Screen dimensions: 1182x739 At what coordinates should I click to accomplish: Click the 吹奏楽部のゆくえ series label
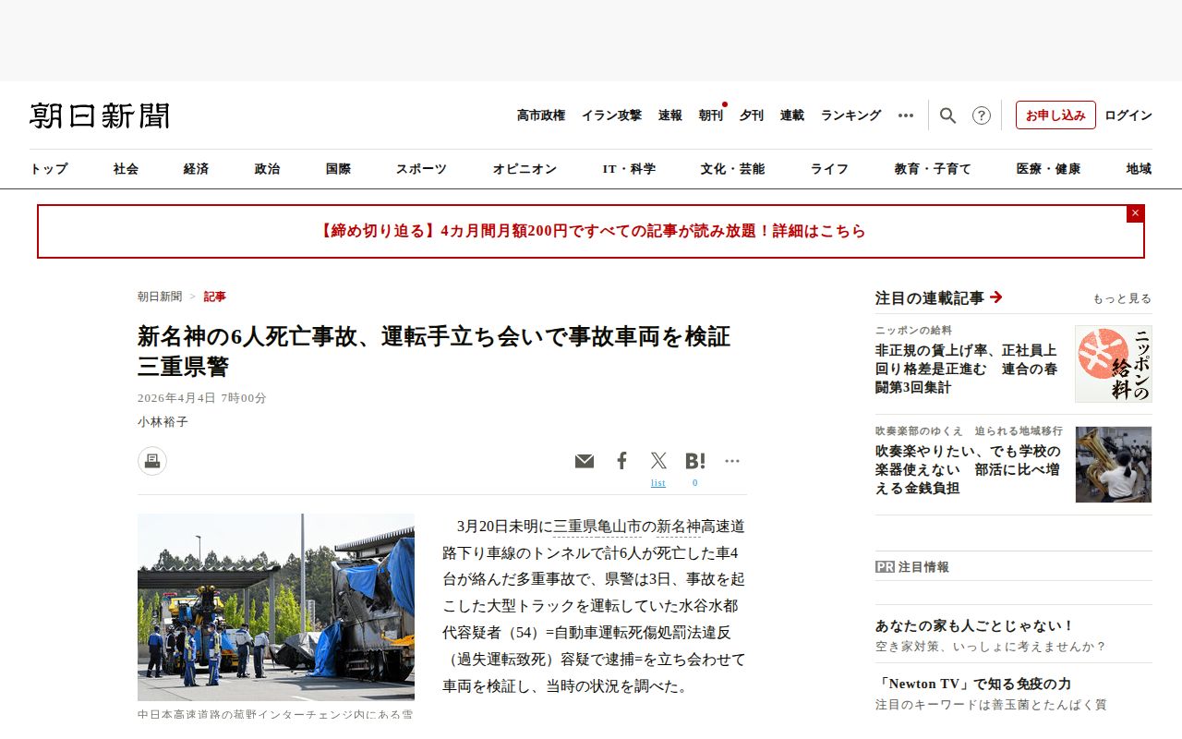tap(969, 430)
